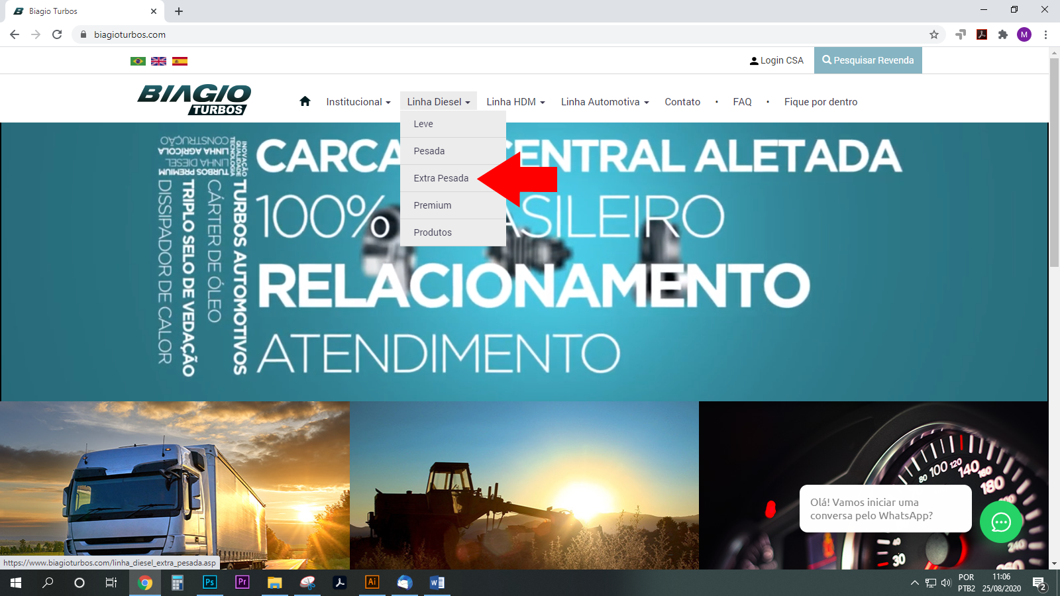Open volume control in system tray

click(946, 583)
